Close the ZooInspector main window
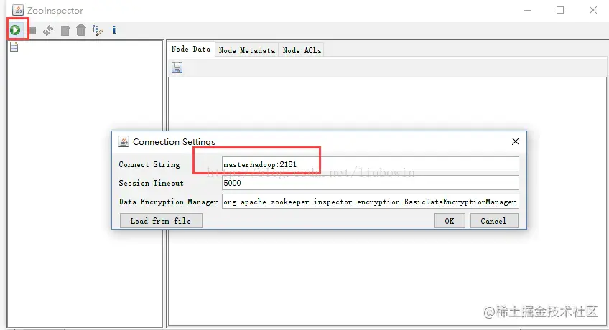The image size is (609, 330). (x=592, y=10)
